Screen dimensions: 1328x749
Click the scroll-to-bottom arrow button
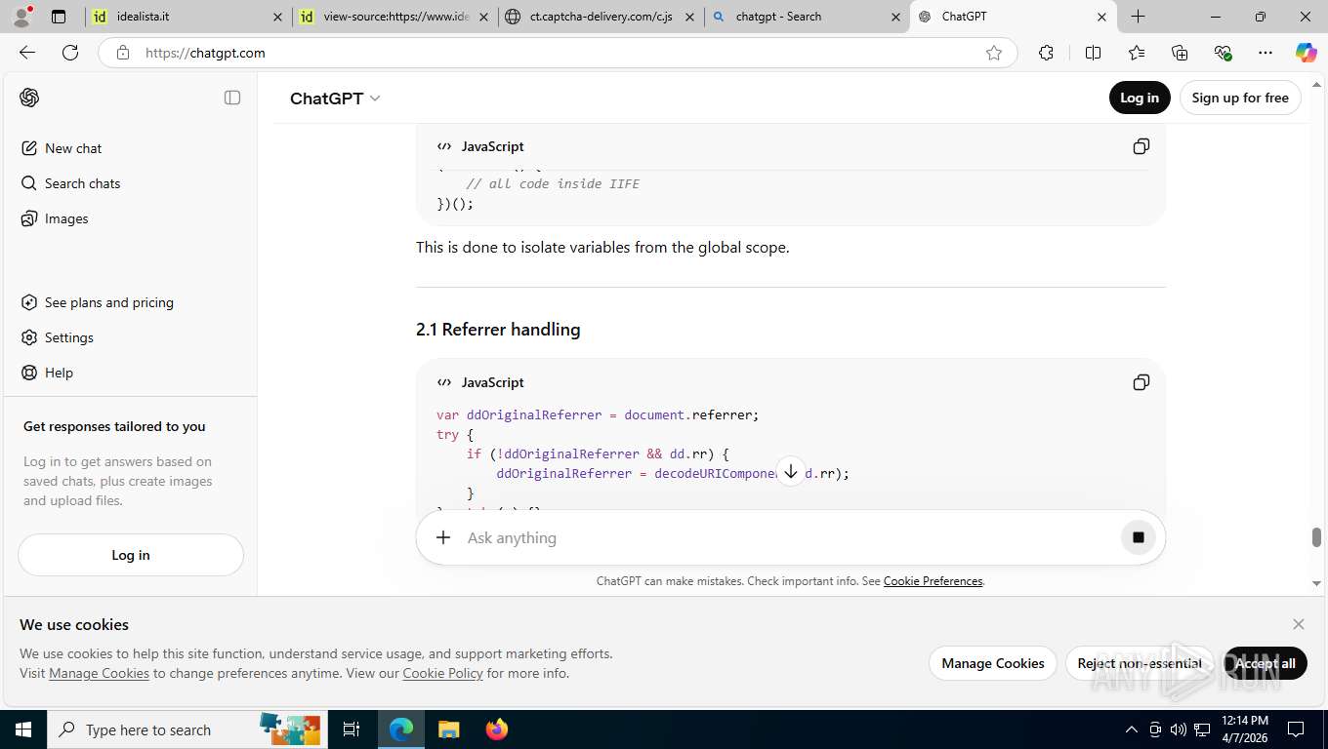(791, 472)
